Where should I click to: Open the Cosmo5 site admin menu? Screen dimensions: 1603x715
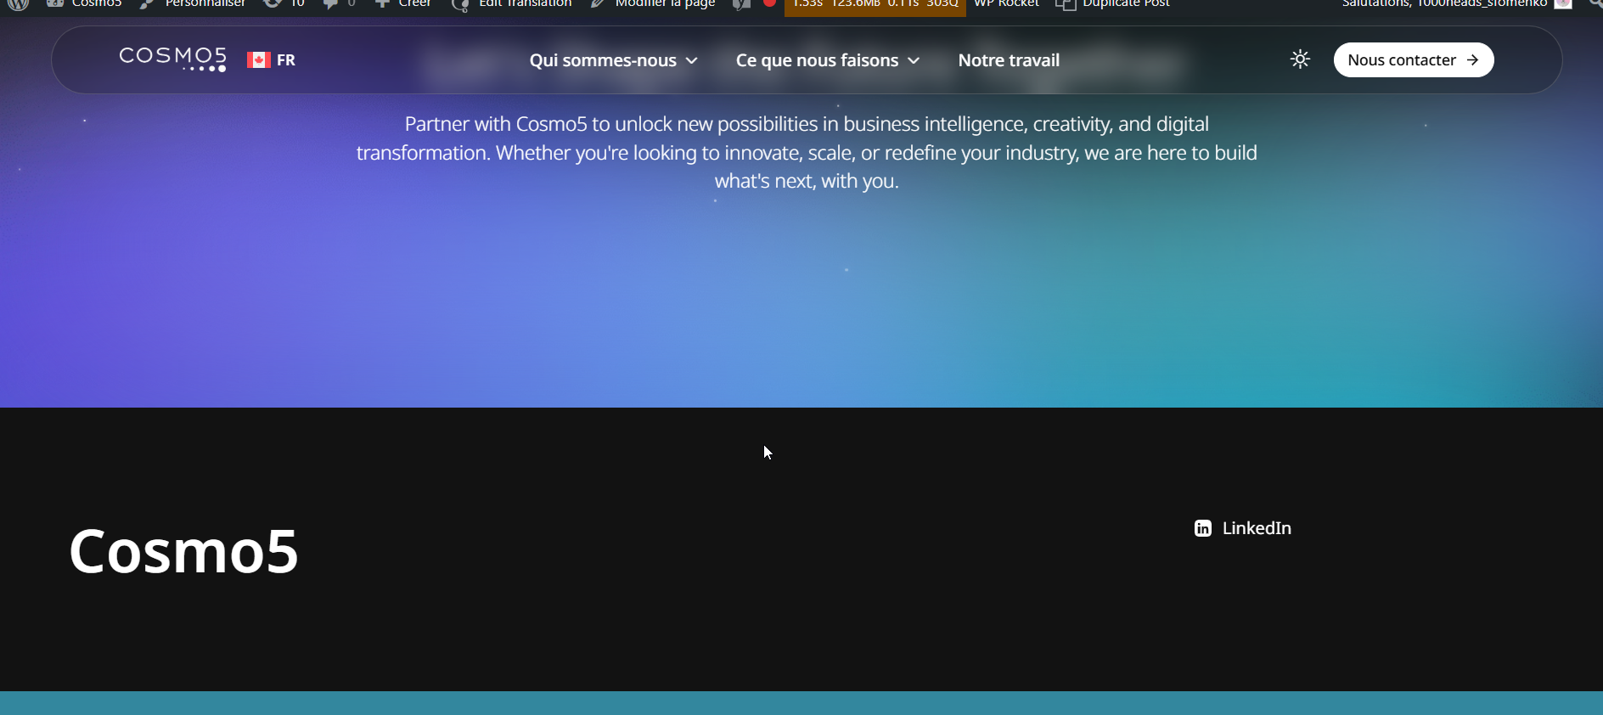(84, 4)
